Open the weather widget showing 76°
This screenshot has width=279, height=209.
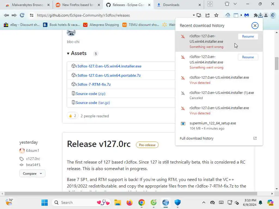(9, 202)
